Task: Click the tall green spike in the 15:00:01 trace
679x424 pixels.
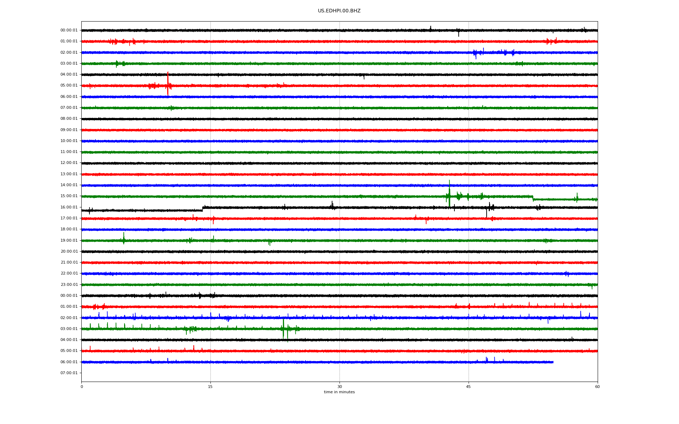Action: [x=449, y=193]
